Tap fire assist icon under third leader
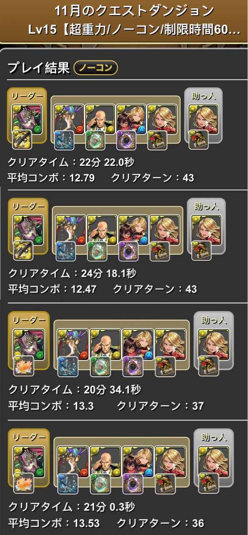 pyautogui.click(x=23, y=366)
